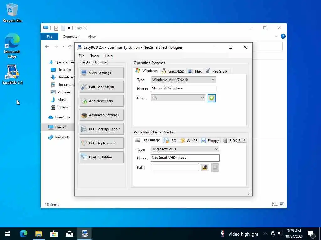Open Mail app from taskbar
The image size is (321, 240).
pos(69,234)
